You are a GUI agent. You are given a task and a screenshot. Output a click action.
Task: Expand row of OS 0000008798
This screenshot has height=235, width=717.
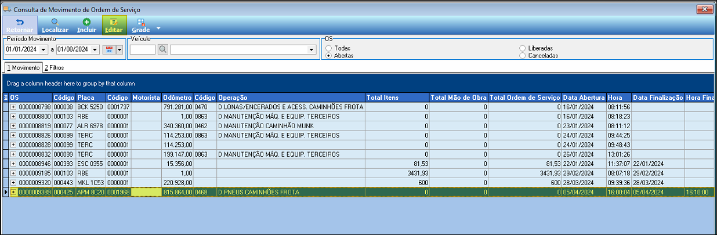tap(13, 107)
